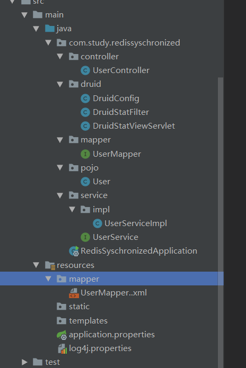Image resolution: width=246 pixels, height=368 pixels.
Task: Click the UserMapper interface icon
Action: pyautogui.click(x=85, y=154)
